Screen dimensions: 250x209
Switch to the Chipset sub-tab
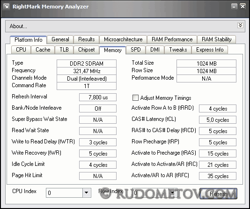click(87, 50)
